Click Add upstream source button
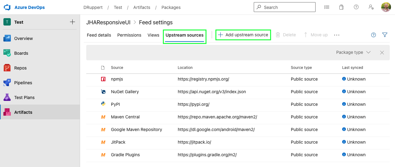Image resolution: width=395 pixels, height=167 pixels. coord(243,35)
